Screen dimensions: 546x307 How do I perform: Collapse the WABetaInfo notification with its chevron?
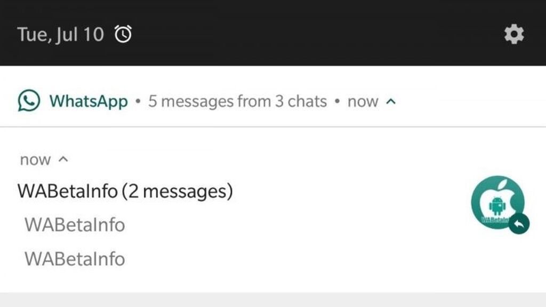[63, 159]
